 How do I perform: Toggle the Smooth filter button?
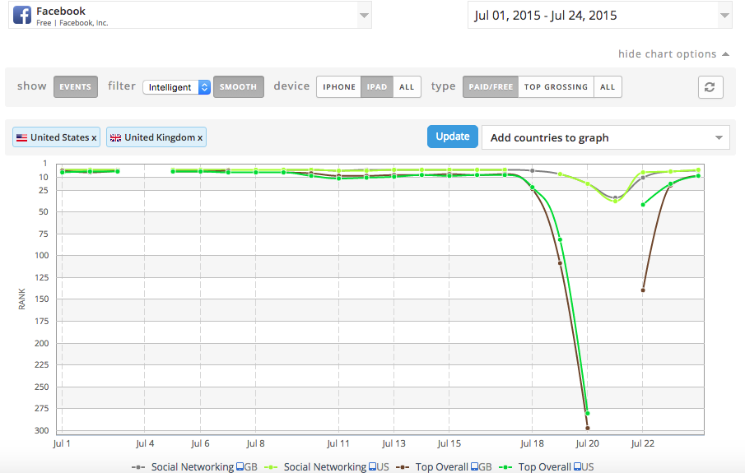click(238, 87)
